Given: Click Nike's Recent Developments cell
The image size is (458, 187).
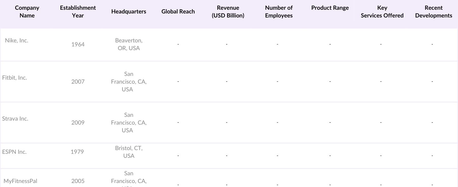Looking at the screenshot, I should click(432, 44).
